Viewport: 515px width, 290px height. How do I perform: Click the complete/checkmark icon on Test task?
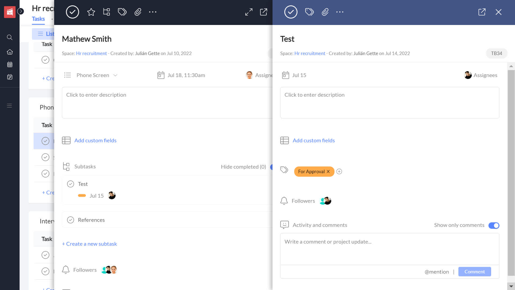click(290, 12)
